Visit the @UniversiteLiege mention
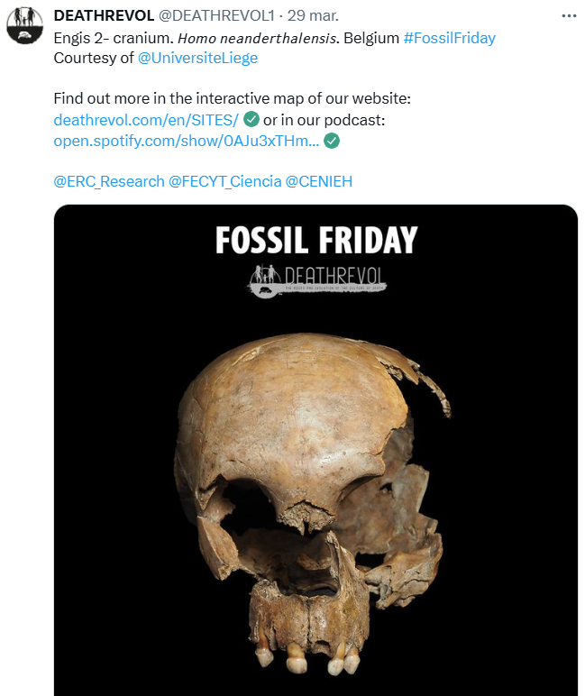This screenshot has height=696, width=585. [197, 58]
